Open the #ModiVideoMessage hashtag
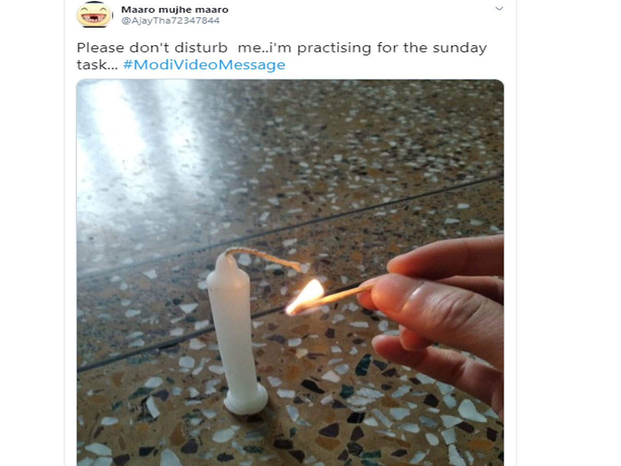 pos(204,65)
